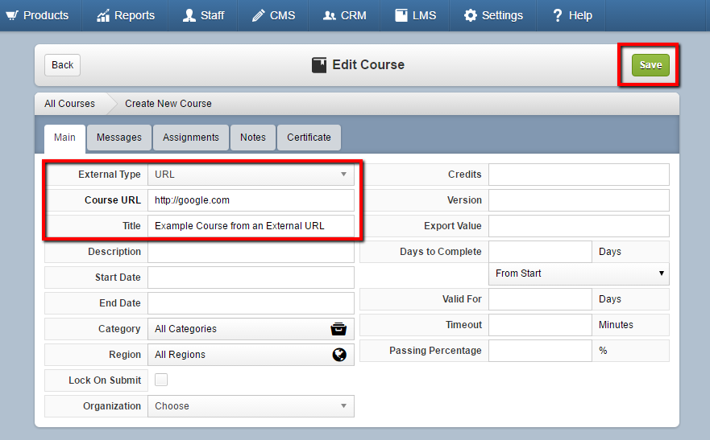
Task: Click the Description input field
Action: click(251, 252)
